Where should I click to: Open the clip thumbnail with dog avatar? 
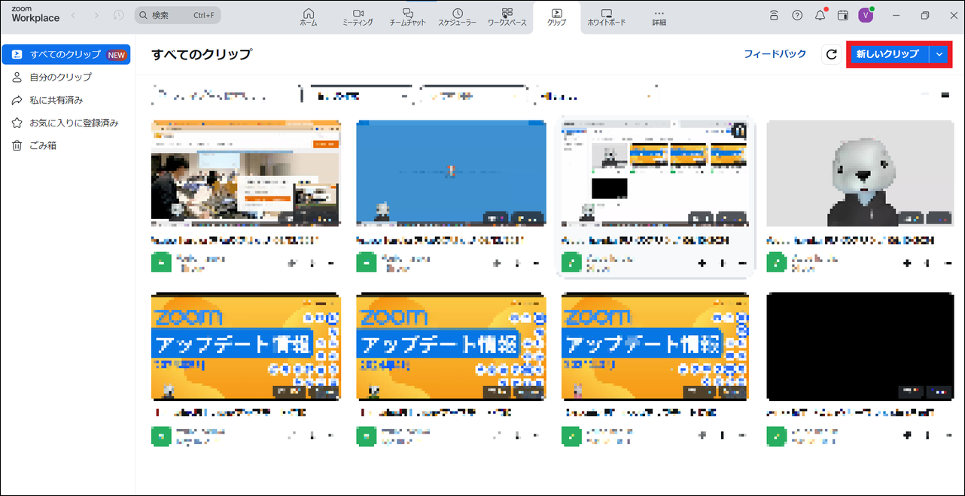coord(861,173)
